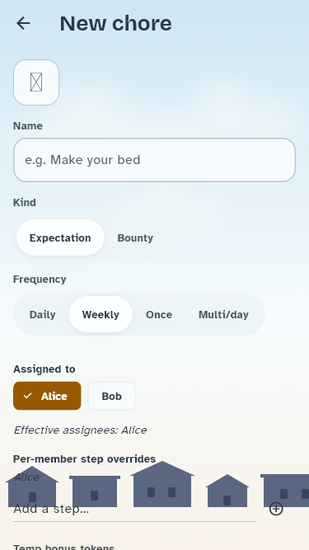Click the 'Add a step…' field
Screen dimensions: 309x550
pos(134,509)
